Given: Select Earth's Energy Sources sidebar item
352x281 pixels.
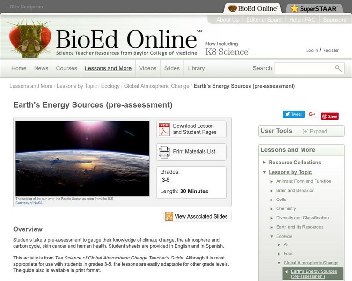Looking at the screenshot, I should pos(314,274).
